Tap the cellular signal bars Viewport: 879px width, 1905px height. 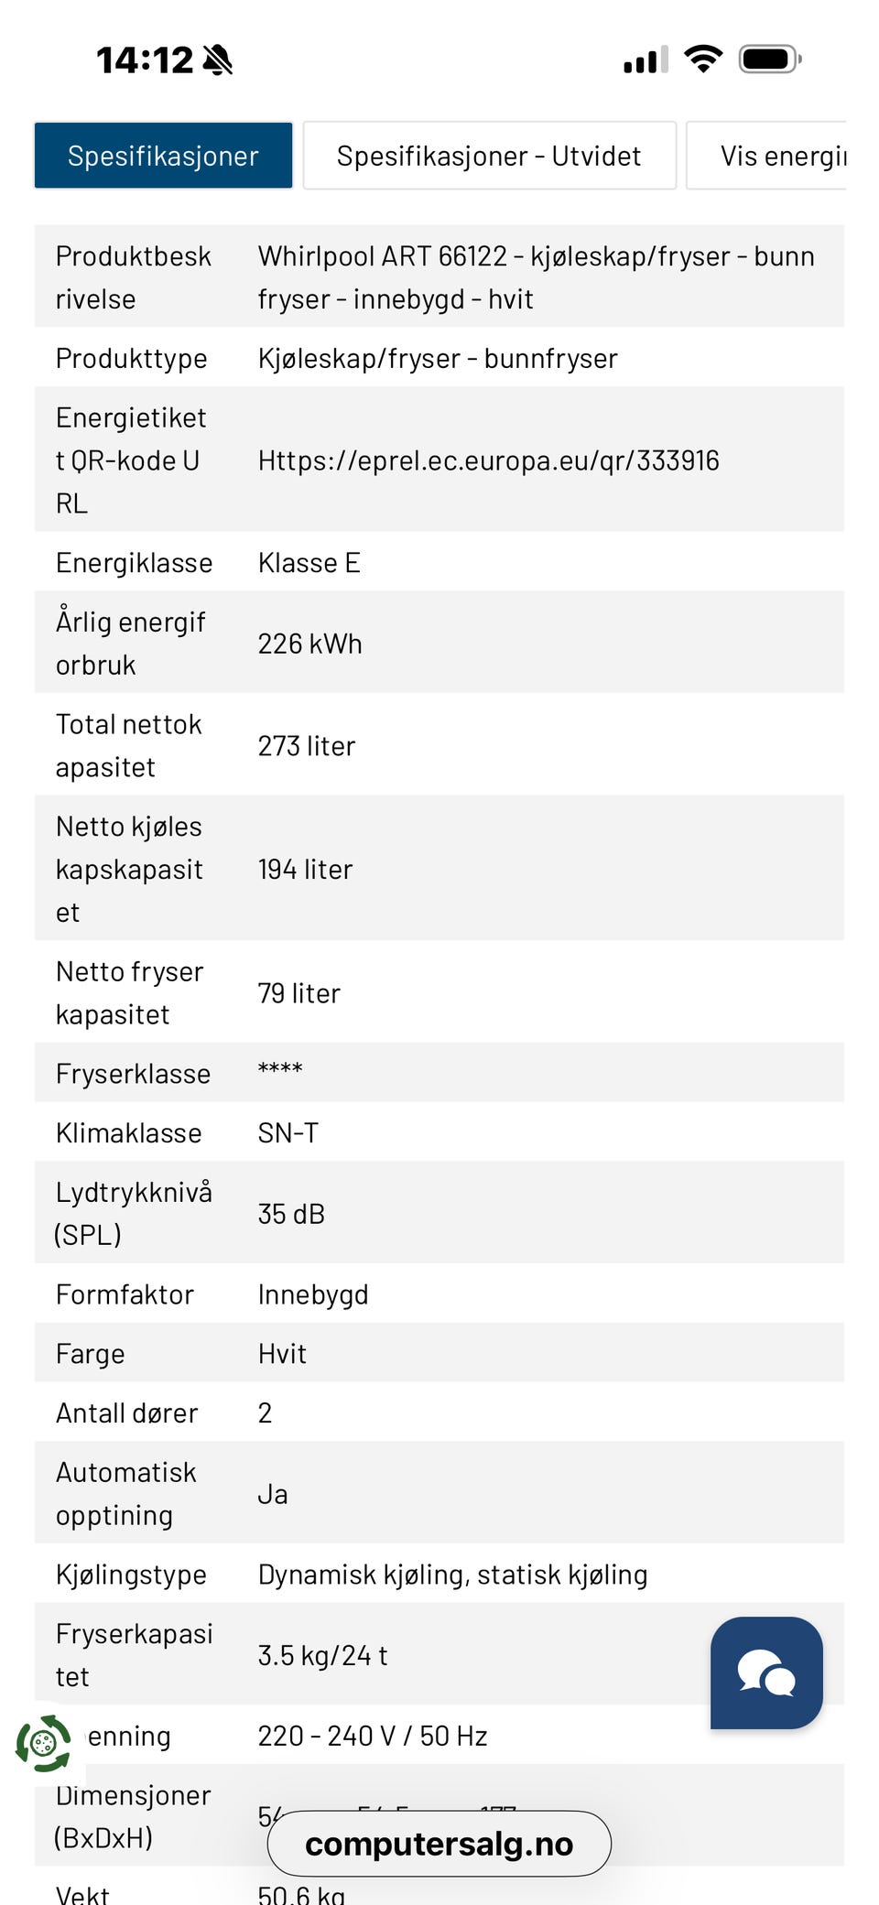click(x=646, y=60)
